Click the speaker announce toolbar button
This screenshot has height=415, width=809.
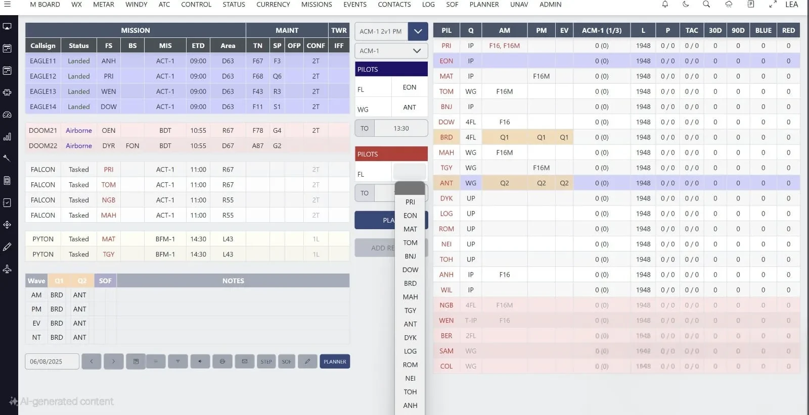(x=200, y=361)
